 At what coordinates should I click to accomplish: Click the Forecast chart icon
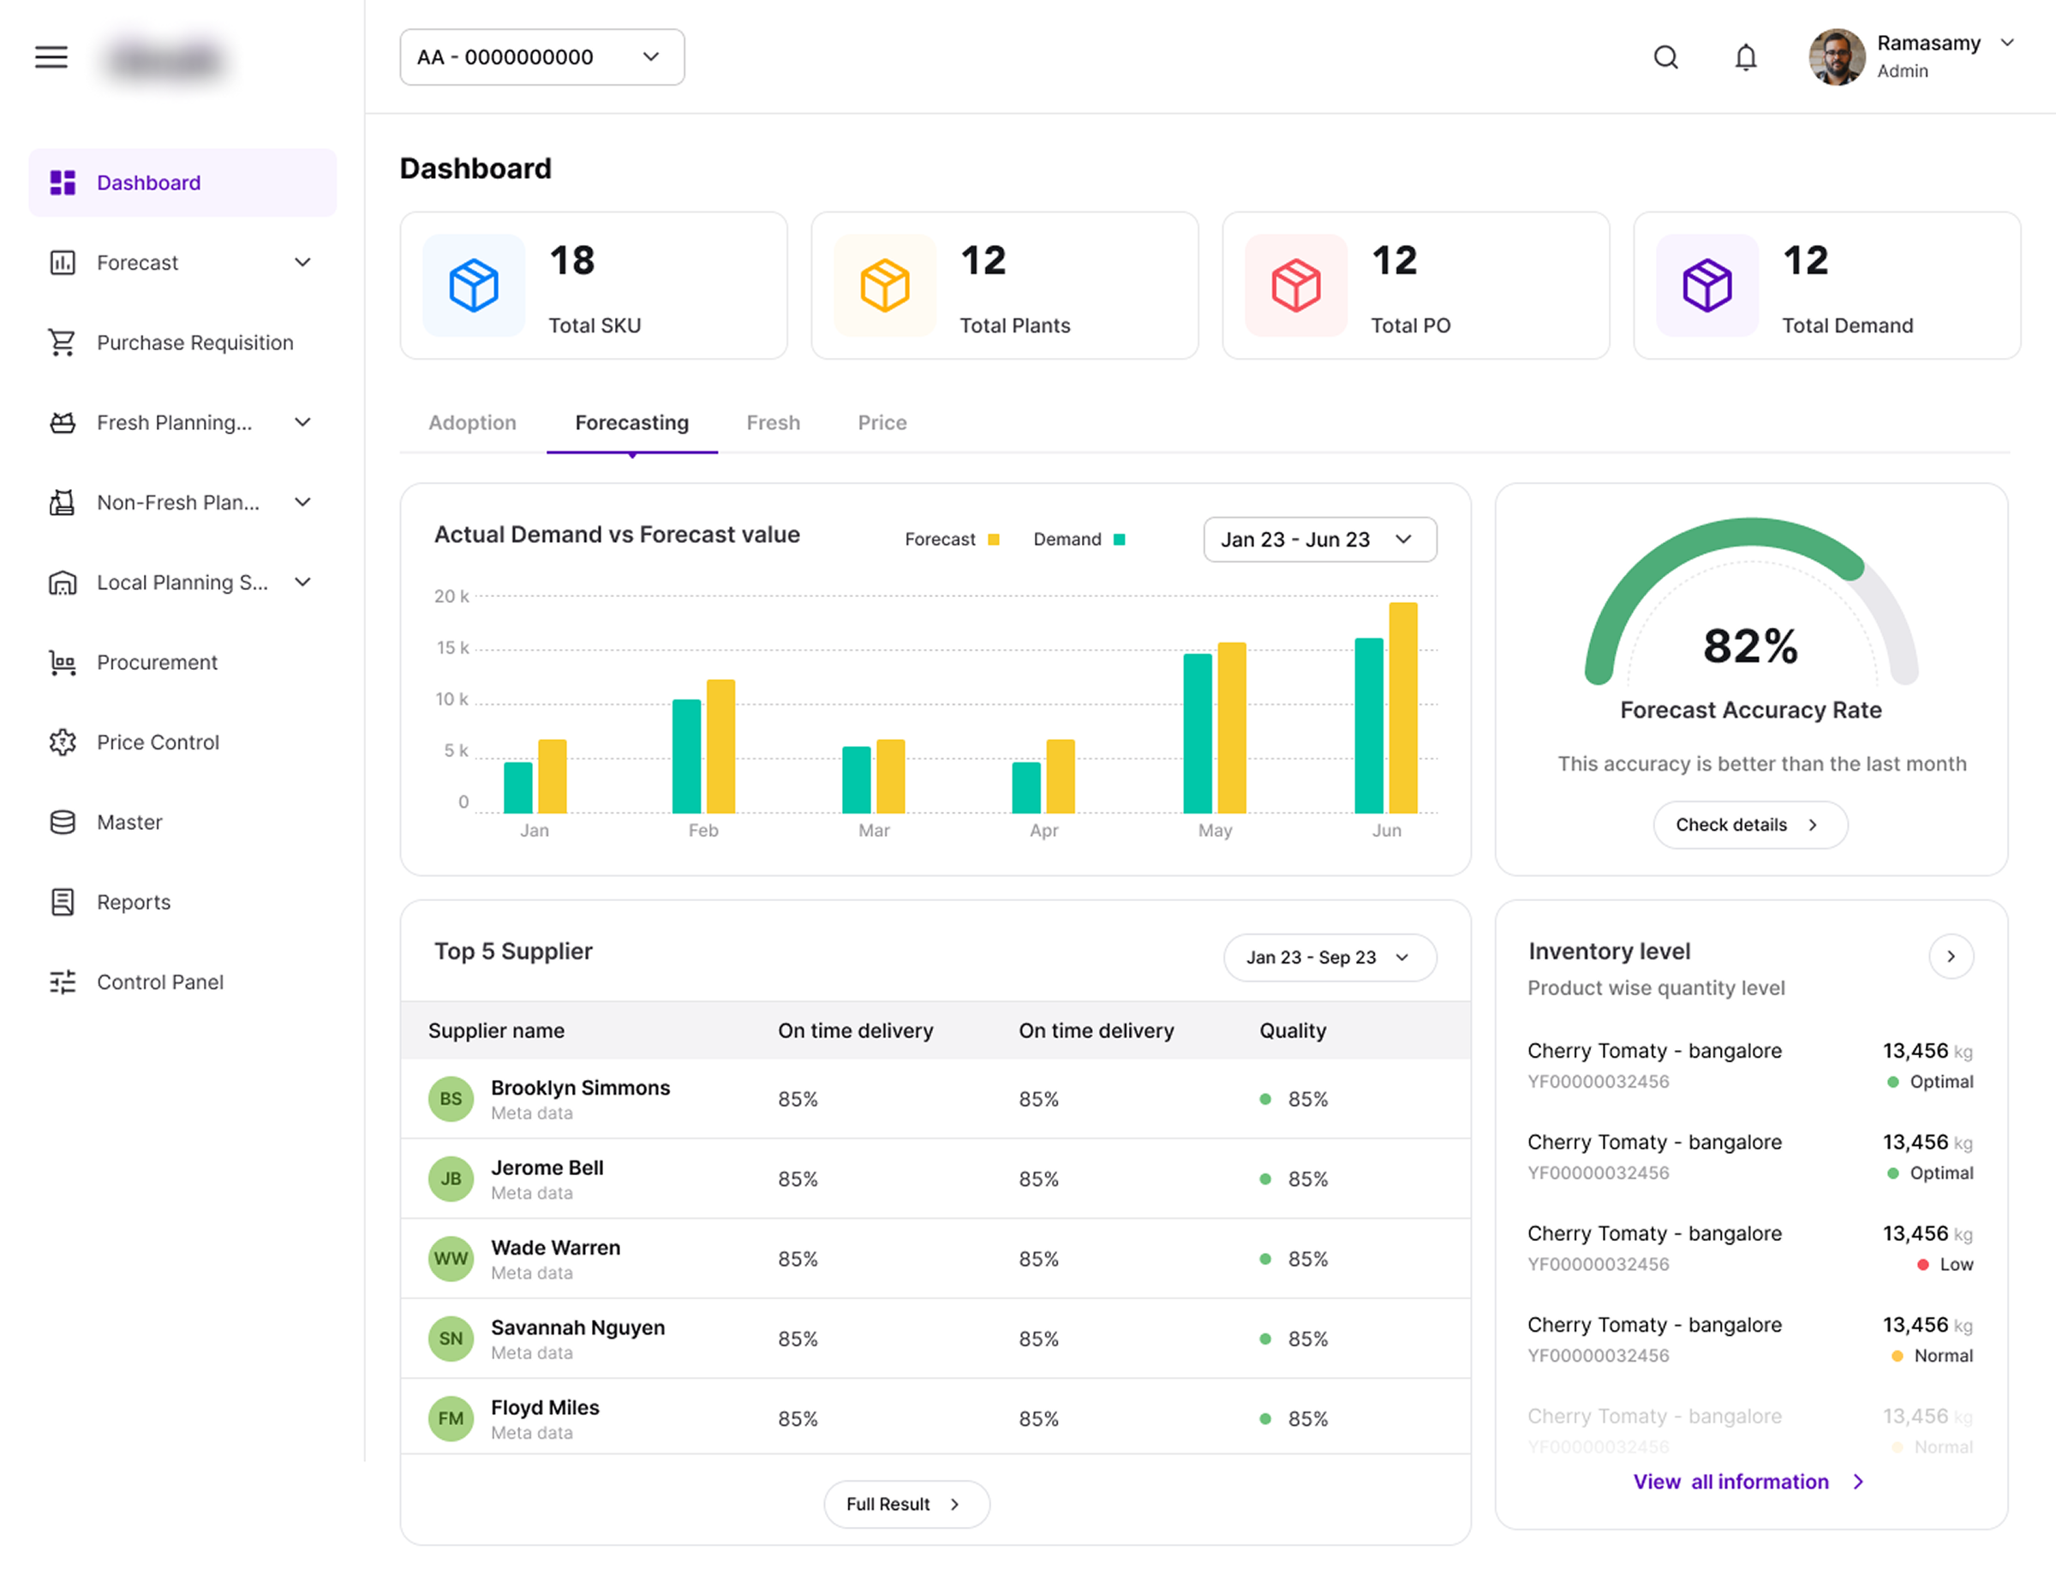(x=63, y=263)
